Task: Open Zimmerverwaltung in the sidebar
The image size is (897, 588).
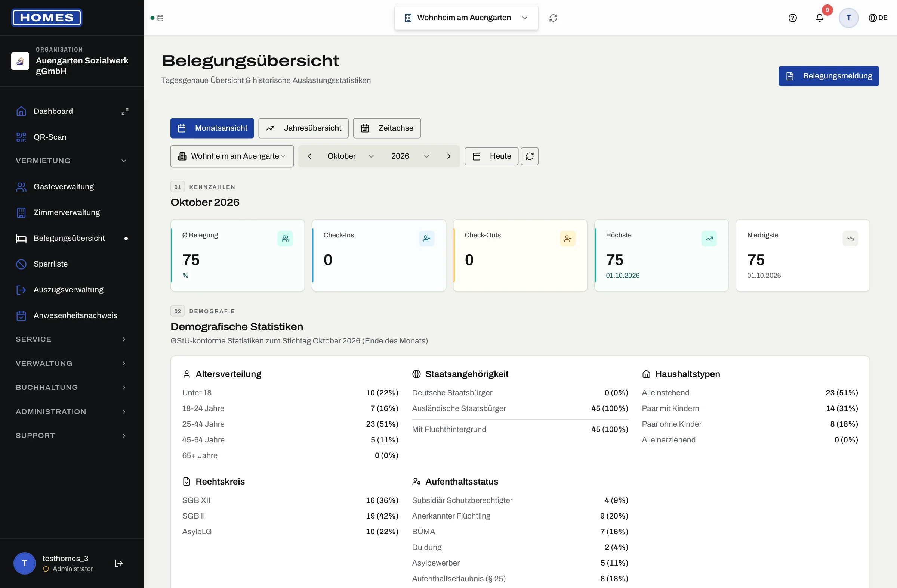Action: click(x=72, y=212)
